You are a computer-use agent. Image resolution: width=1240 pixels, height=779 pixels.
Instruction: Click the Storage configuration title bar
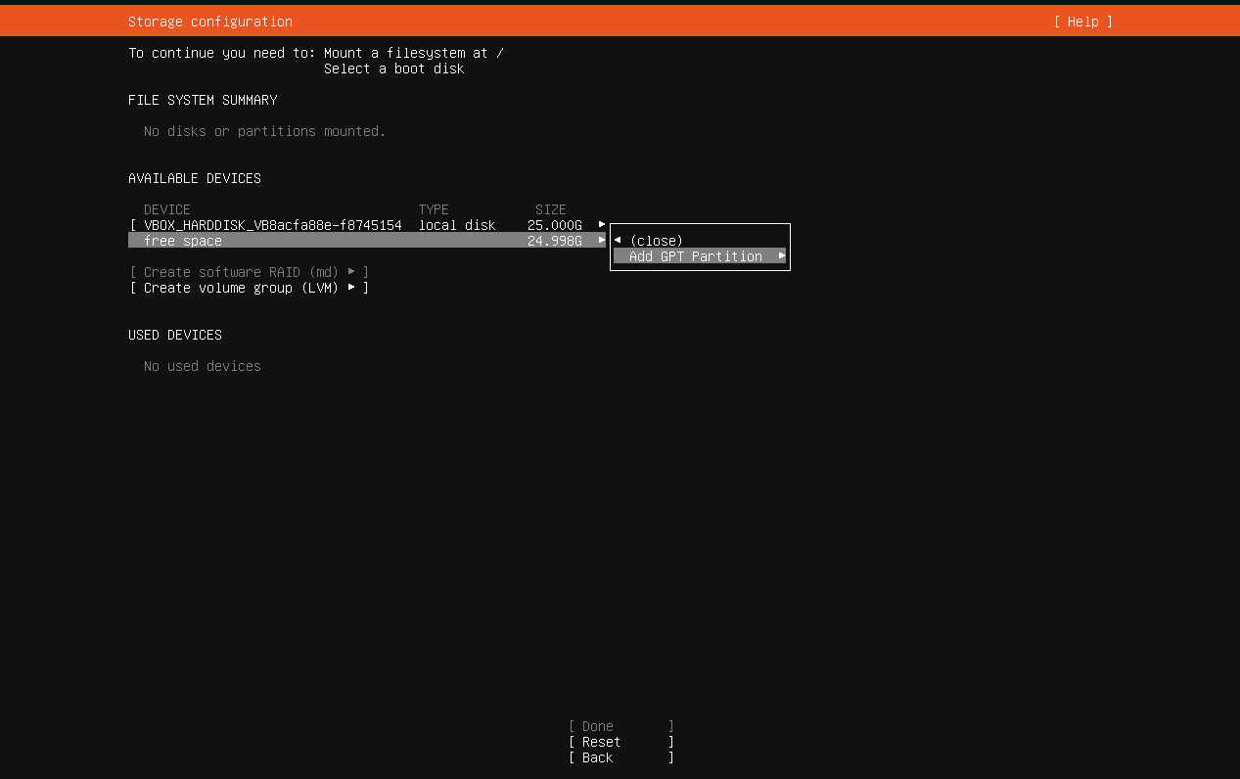pyautogui.click(x=209, y=21)
